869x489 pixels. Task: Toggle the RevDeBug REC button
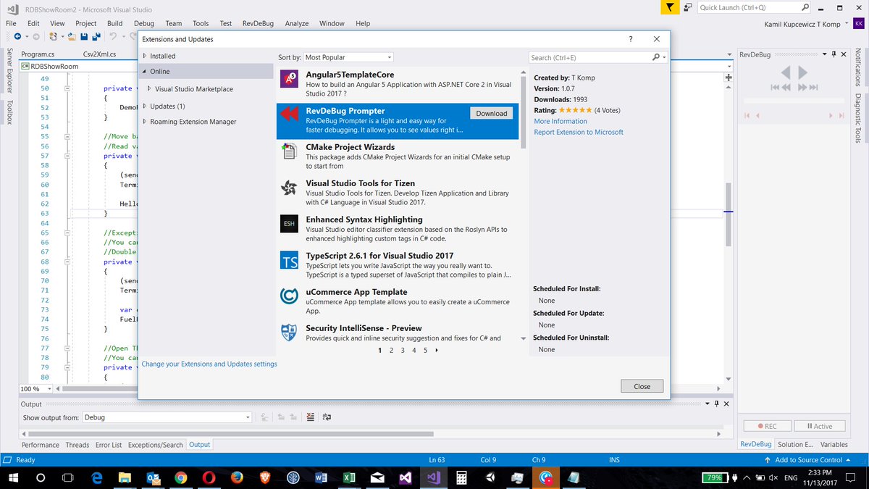pyautogui.click(x=767, y=426)
